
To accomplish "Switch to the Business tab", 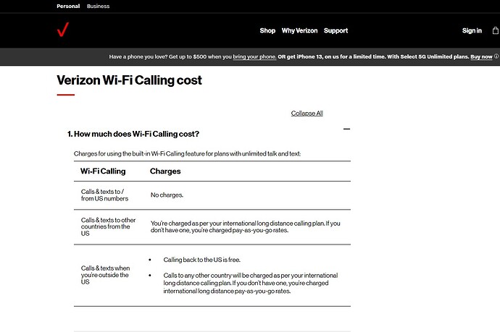I will pos(99,6).
